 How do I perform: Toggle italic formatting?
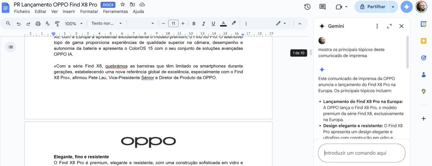click(x=203, y=24)
